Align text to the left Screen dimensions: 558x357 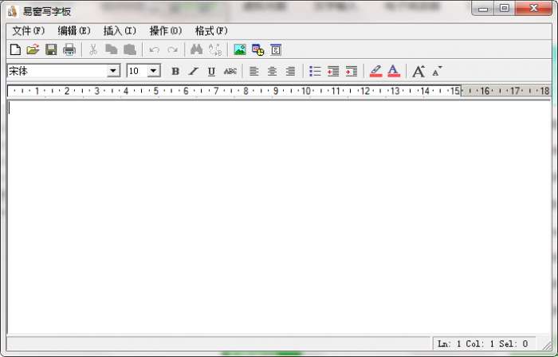pyautogui.click(x=253, y=72)
